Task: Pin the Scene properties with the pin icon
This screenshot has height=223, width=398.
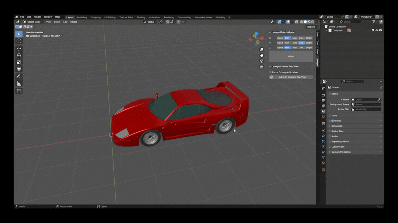Action: coord(381,87)
